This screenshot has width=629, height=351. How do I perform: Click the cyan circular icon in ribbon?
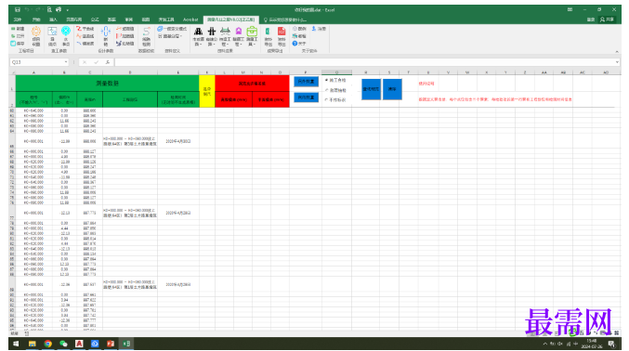(x=66, y=32)
